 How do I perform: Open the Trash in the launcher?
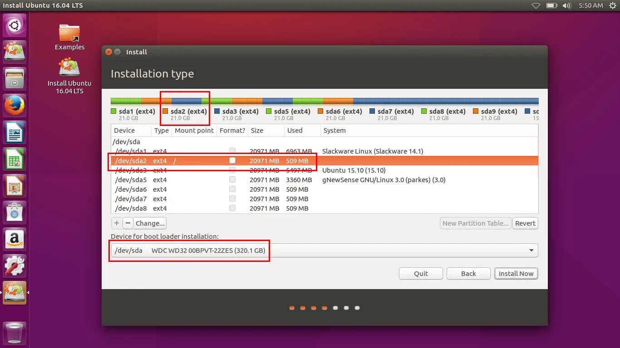pyautogui.click(x=15, y=333)
